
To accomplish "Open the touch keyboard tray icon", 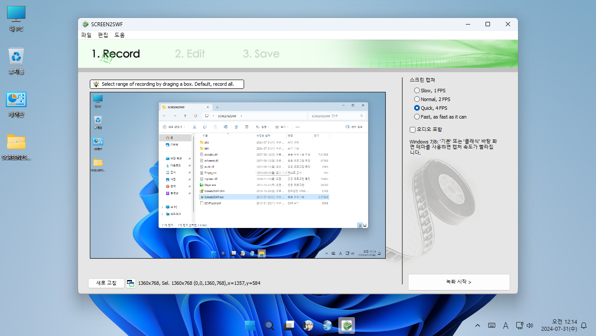I will click(492, 325).
